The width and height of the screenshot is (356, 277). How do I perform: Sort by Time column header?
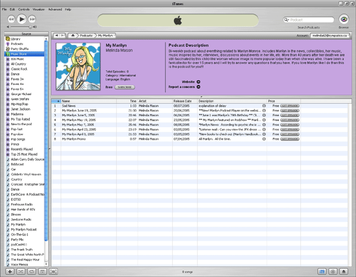coord(127,101)
